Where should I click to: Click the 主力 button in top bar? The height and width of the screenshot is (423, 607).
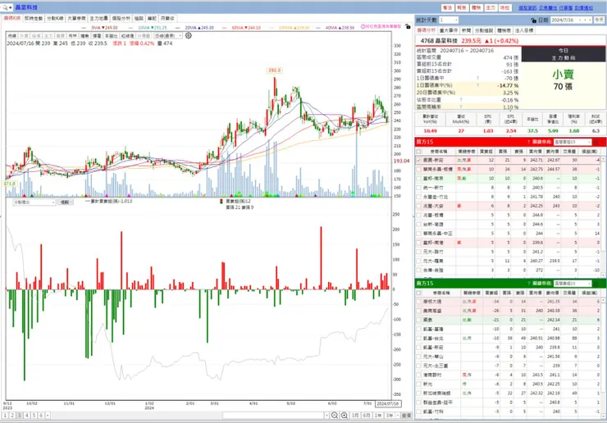coord(491,7)
